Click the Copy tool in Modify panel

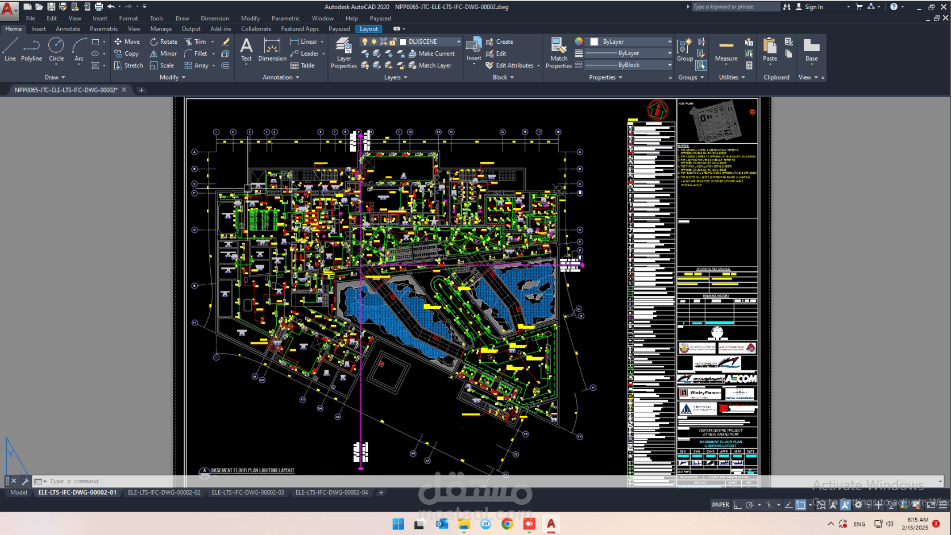[x=126, y=53]
